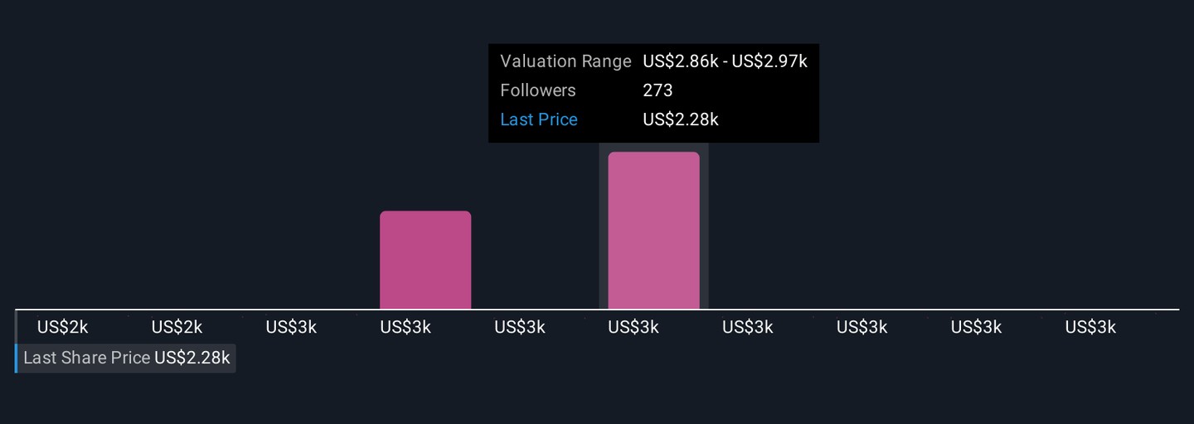This screenshot has width=1194, height=424.
Task: Click the first US$3k axis label
Action: (291, 328)
